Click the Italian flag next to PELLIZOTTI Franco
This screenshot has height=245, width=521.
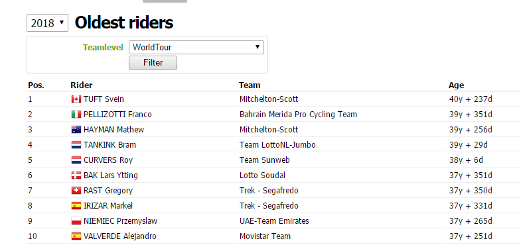76,115
